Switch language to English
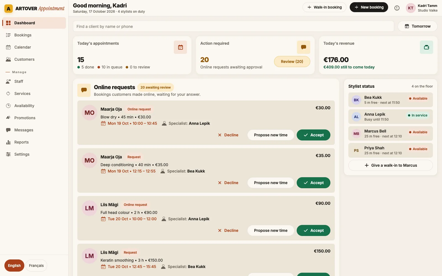442x276 pixels. [14, 266]
